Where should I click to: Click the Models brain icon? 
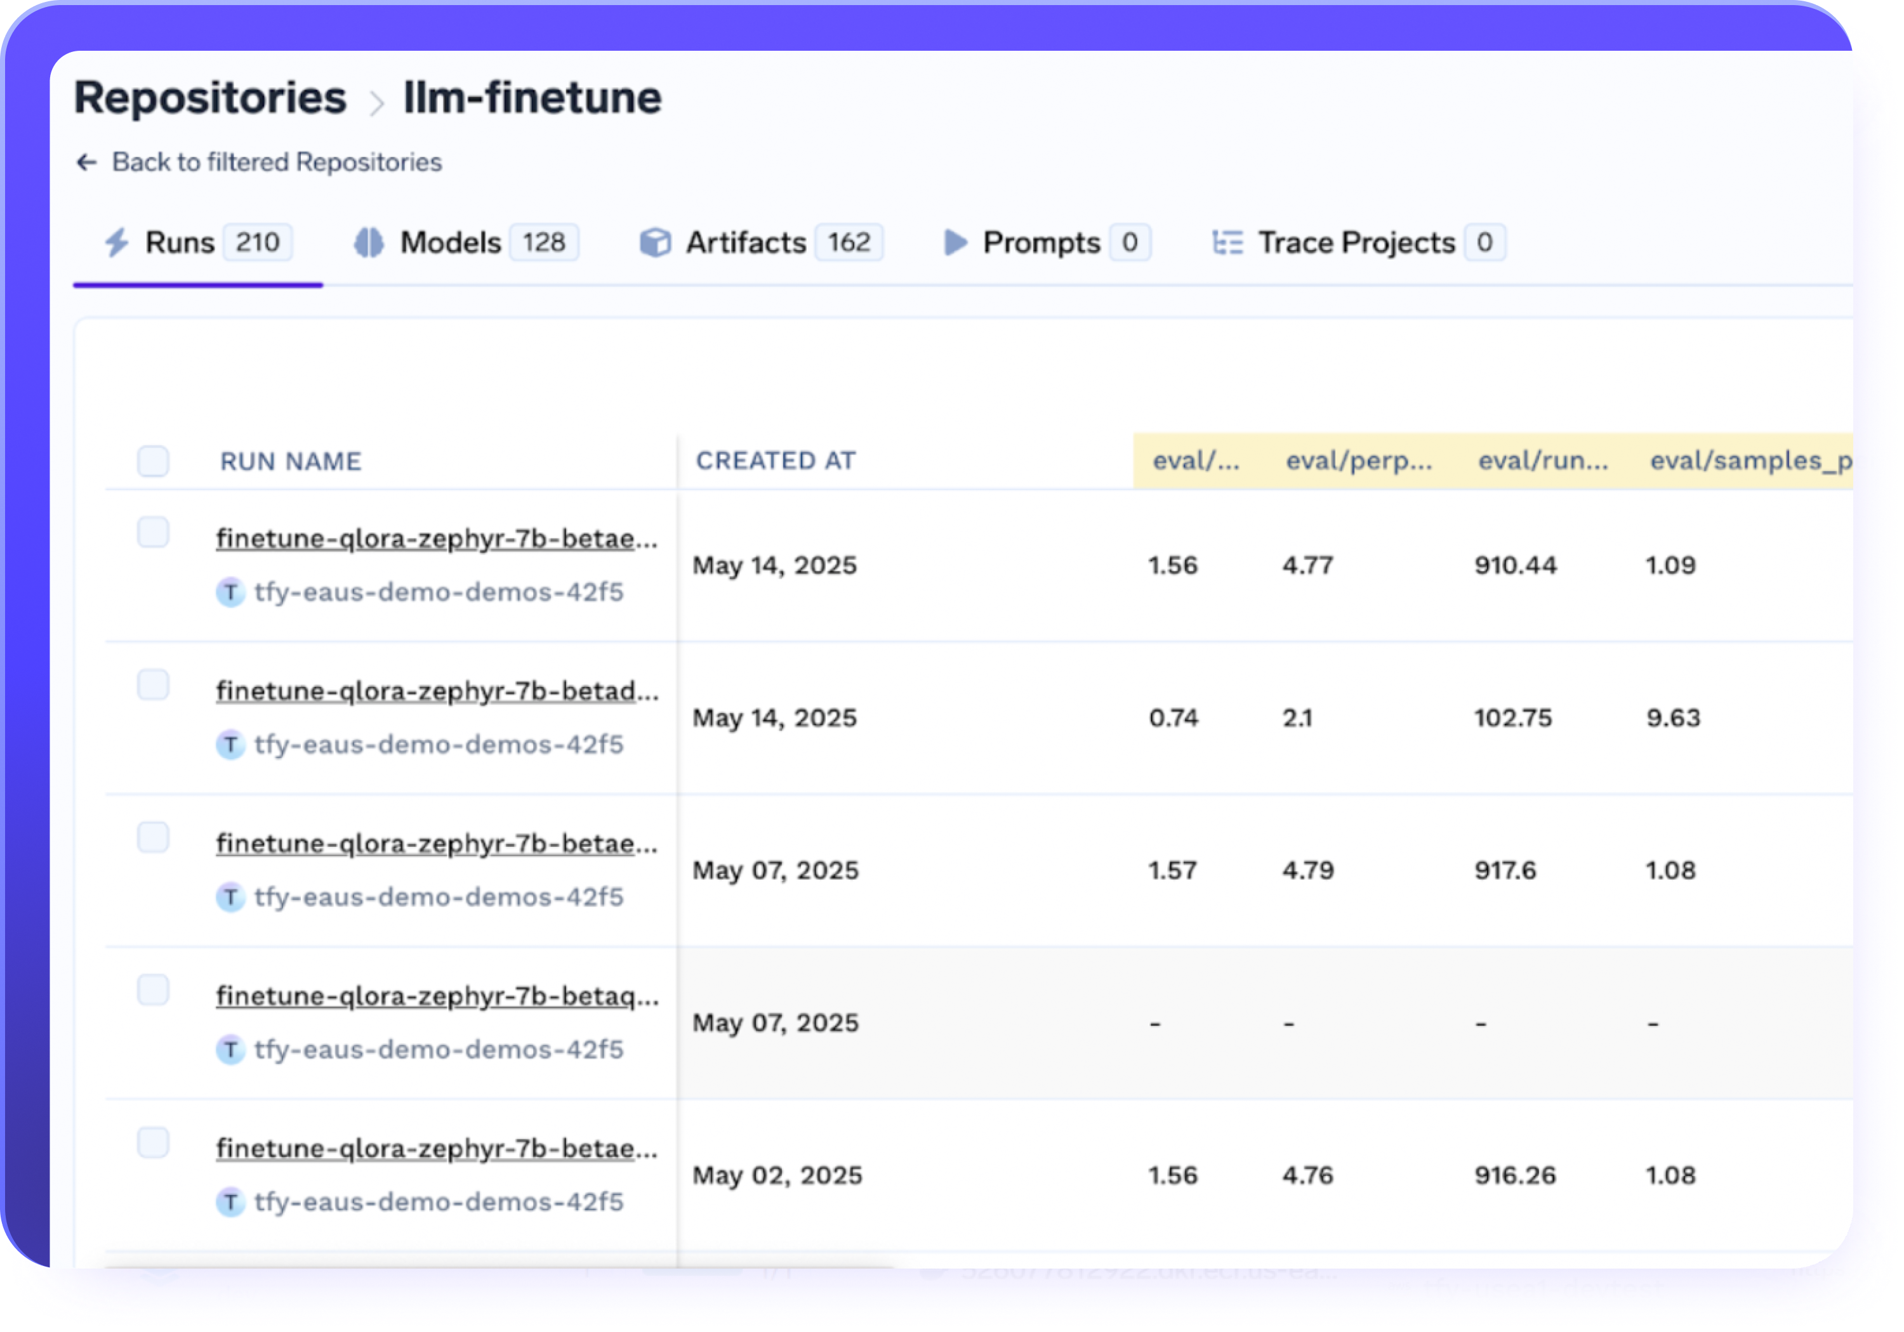[368, 242]
